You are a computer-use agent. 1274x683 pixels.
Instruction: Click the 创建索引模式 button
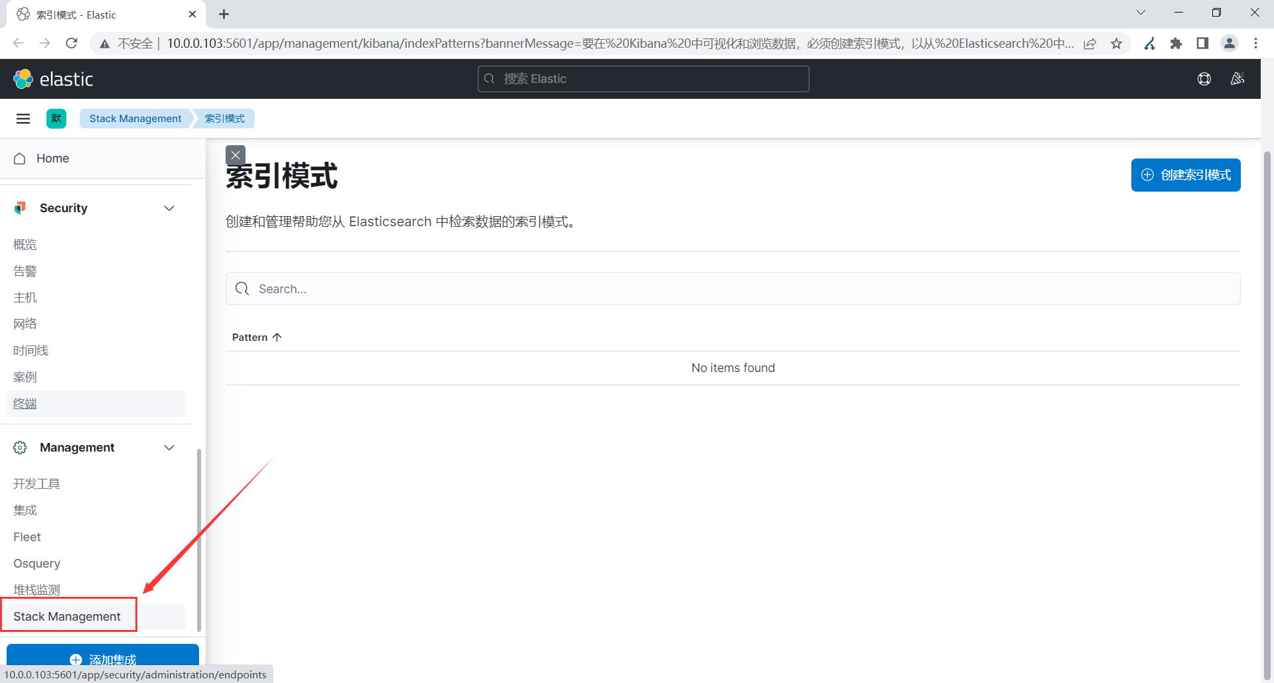pos(1186,174)
